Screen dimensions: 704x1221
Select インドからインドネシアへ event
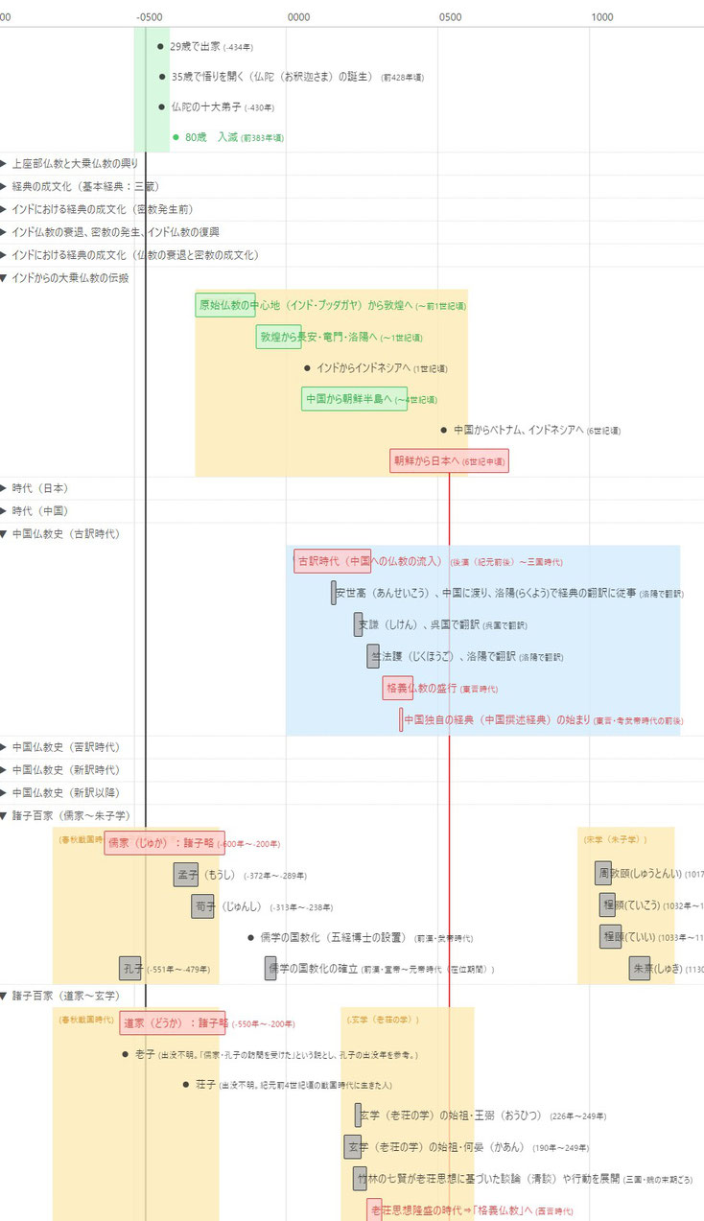pos(307,368)
